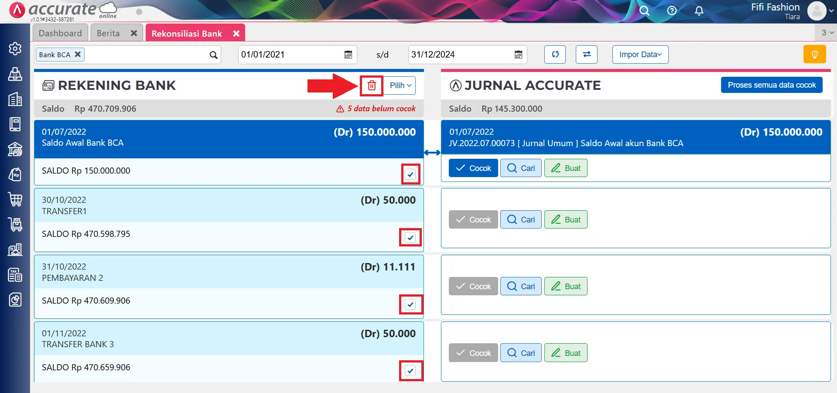Open the settings gear in sidebar
837x393 pixels.
click(x=15, y=48)
